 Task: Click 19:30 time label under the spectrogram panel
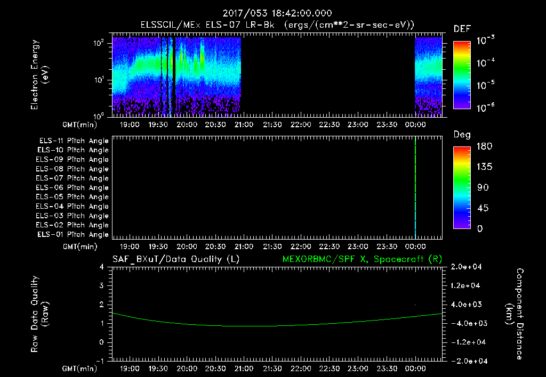click(x=158, y=125)
